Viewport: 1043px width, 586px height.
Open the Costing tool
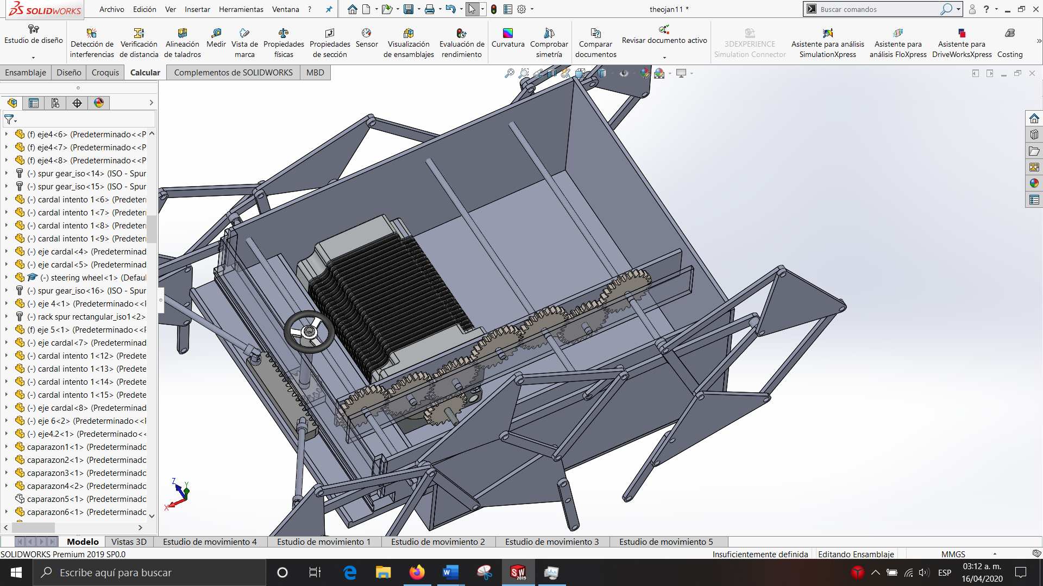coord(1010,43)
